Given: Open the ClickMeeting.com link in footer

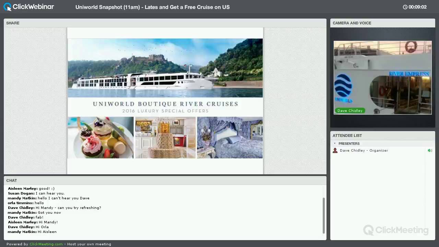Looking at the screenshot, I should pos(46,244).
